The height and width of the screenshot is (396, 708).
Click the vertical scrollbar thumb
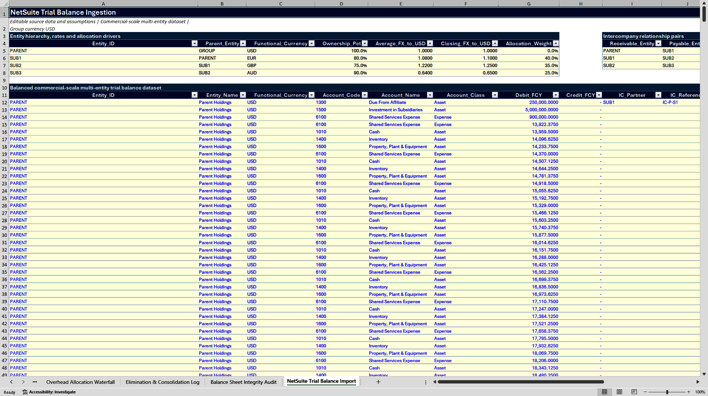(x=704, y=14)
